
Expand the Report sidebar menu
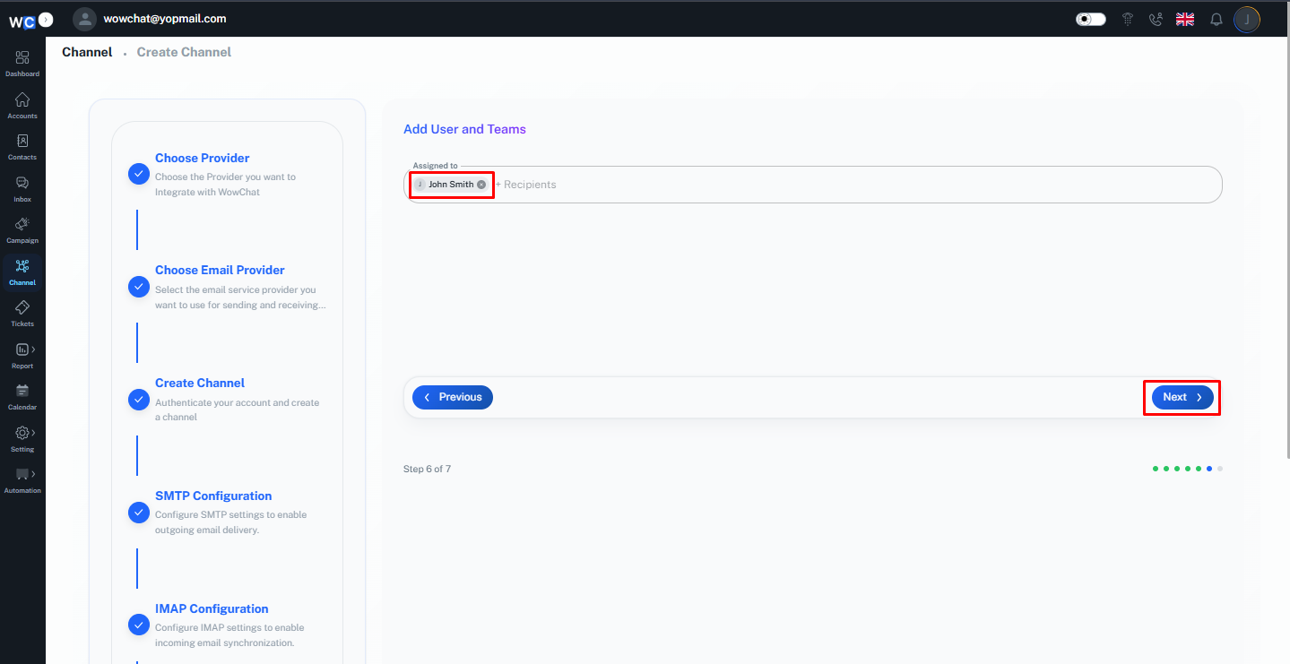pyautogui.click(x=22, y=355)
